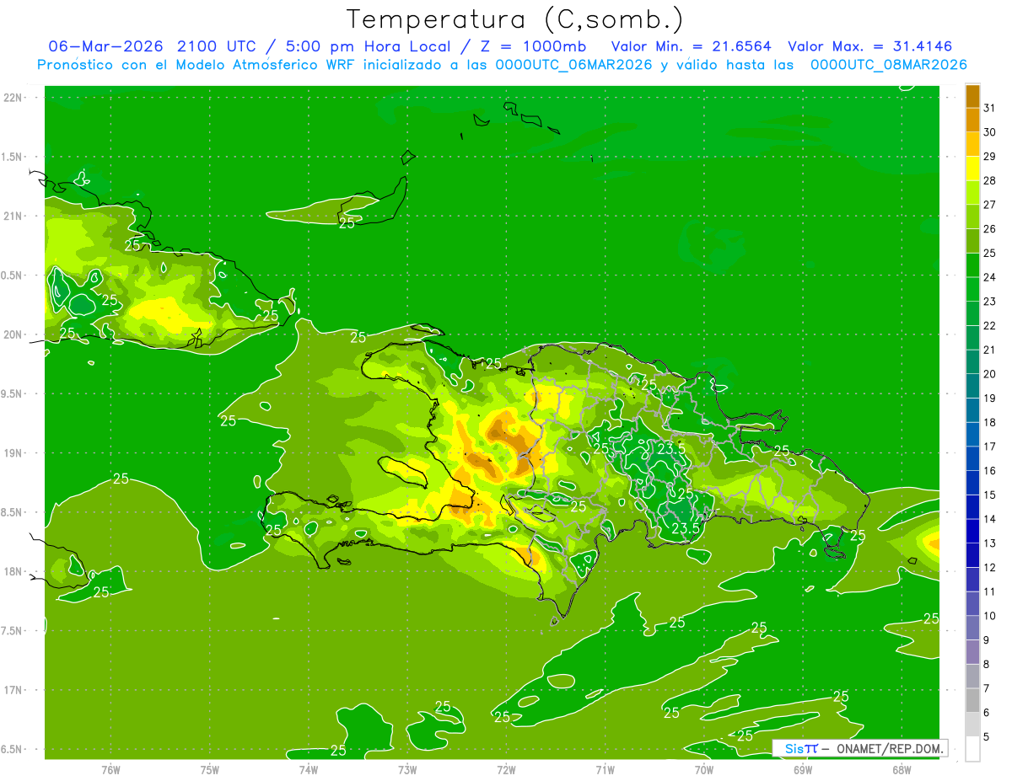
Task: Click legend value "14" on color scale
Action: [x=990, y=519]
